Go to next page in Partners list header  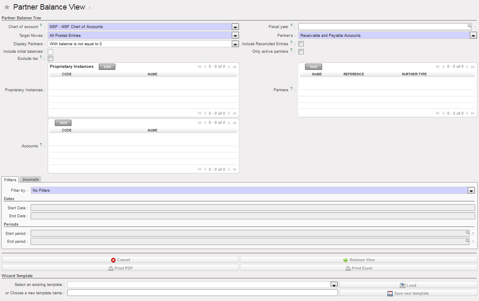pos(467,67)
